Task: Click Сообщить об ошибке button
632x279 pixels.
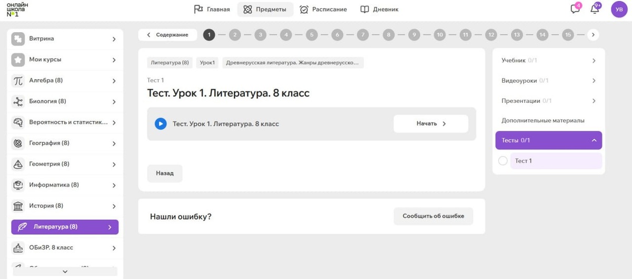Action: click(x=433, y=216)
